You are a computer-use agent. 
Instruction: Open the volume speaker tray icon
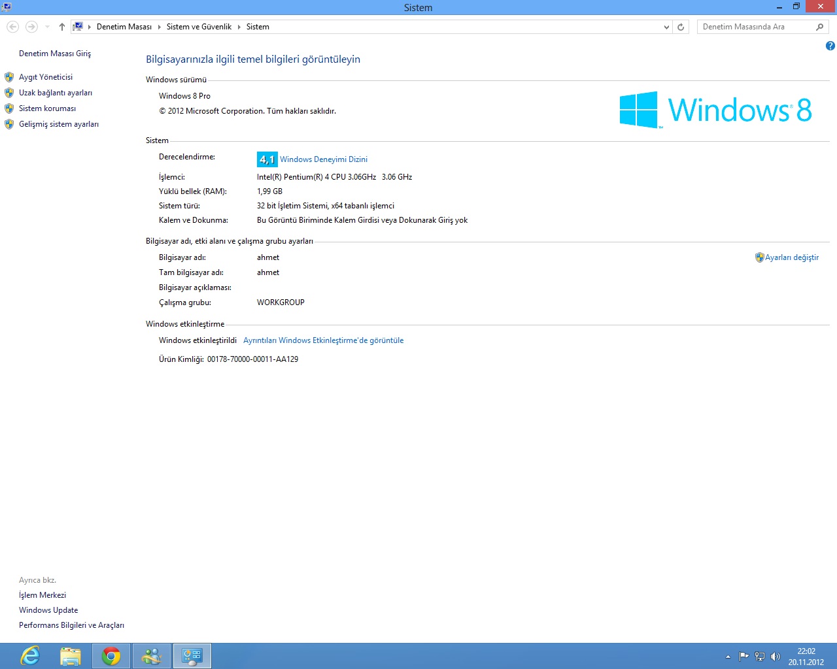click(x=775, y=657)
